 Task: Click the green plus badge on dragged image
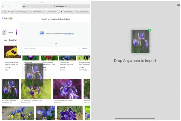(149, 30)
